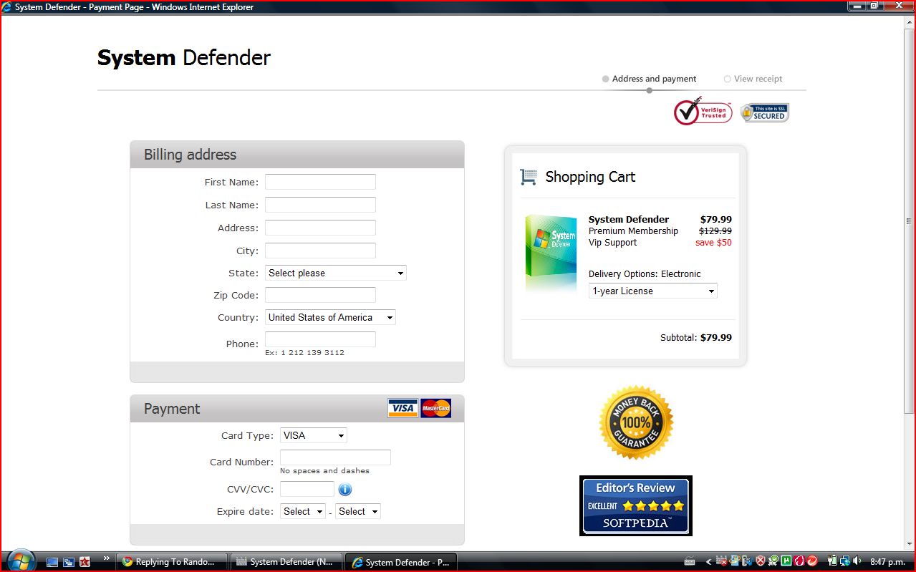Click the Address and payment step
The width and height of the screenshot is (916, 572).
(650, 79)
